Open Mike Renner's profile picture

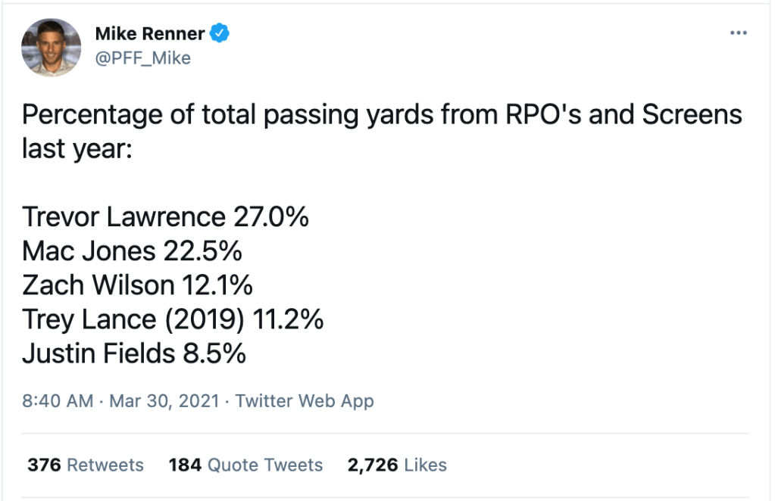[x=51, y=48]
